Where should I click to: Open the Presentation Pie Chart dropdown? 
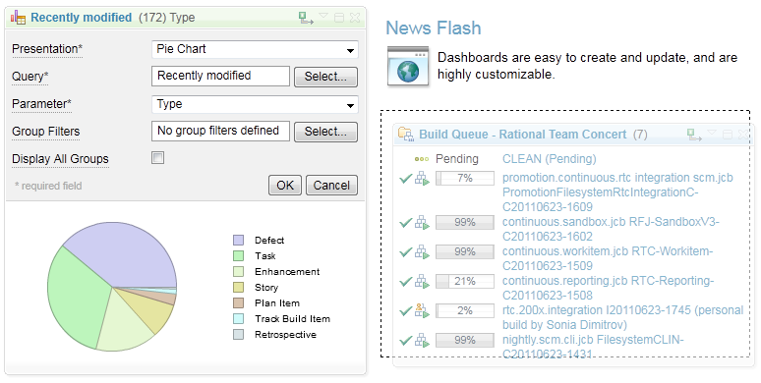click(255, 49)
